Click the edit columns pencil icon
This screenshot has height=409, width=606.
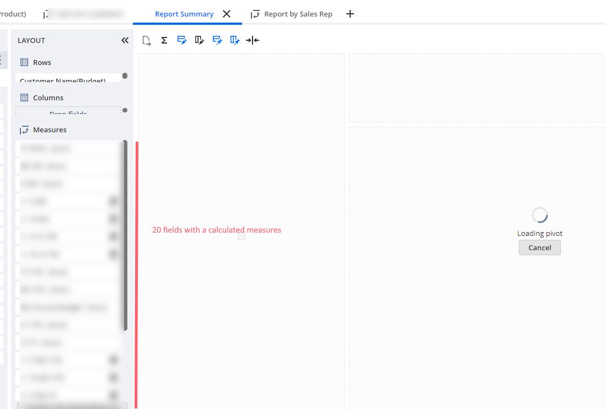pyautogui.click(x=200, y=40)
